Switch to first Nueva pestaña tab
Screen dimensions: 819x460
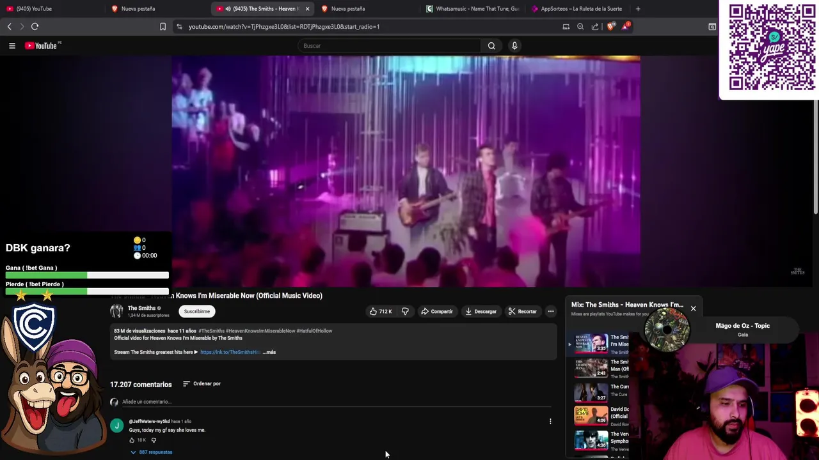click(x=157, y=9)
